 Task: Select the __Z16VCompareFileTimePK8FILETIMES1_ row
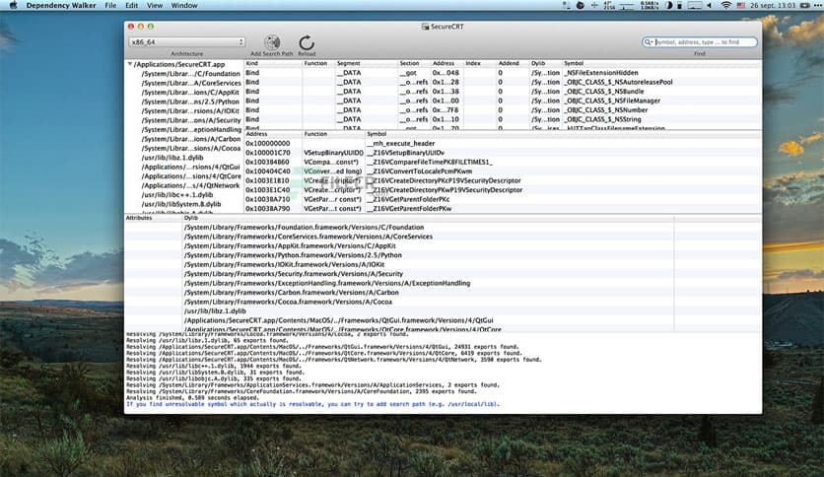pos(503,163)
